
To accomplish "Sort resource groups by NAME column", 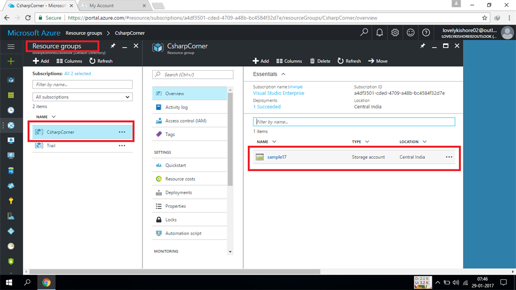I will click(46, 117).
